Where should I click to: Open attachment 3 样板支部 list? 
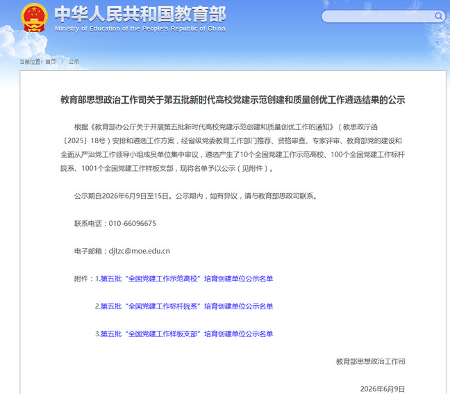click(187, 334)
